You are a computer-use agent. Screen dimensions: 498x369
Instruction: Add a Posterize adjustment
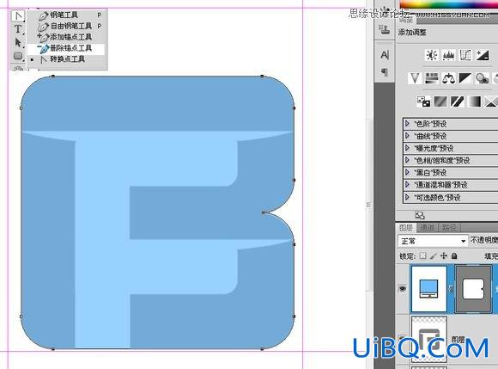click(440, 101)
